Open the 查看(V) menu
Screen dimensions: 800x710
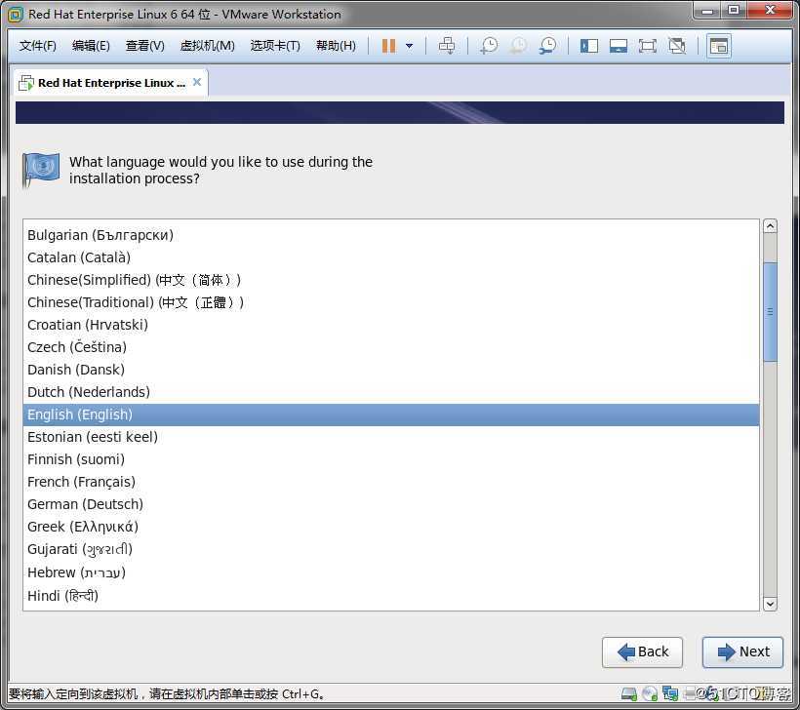(145, 46)
